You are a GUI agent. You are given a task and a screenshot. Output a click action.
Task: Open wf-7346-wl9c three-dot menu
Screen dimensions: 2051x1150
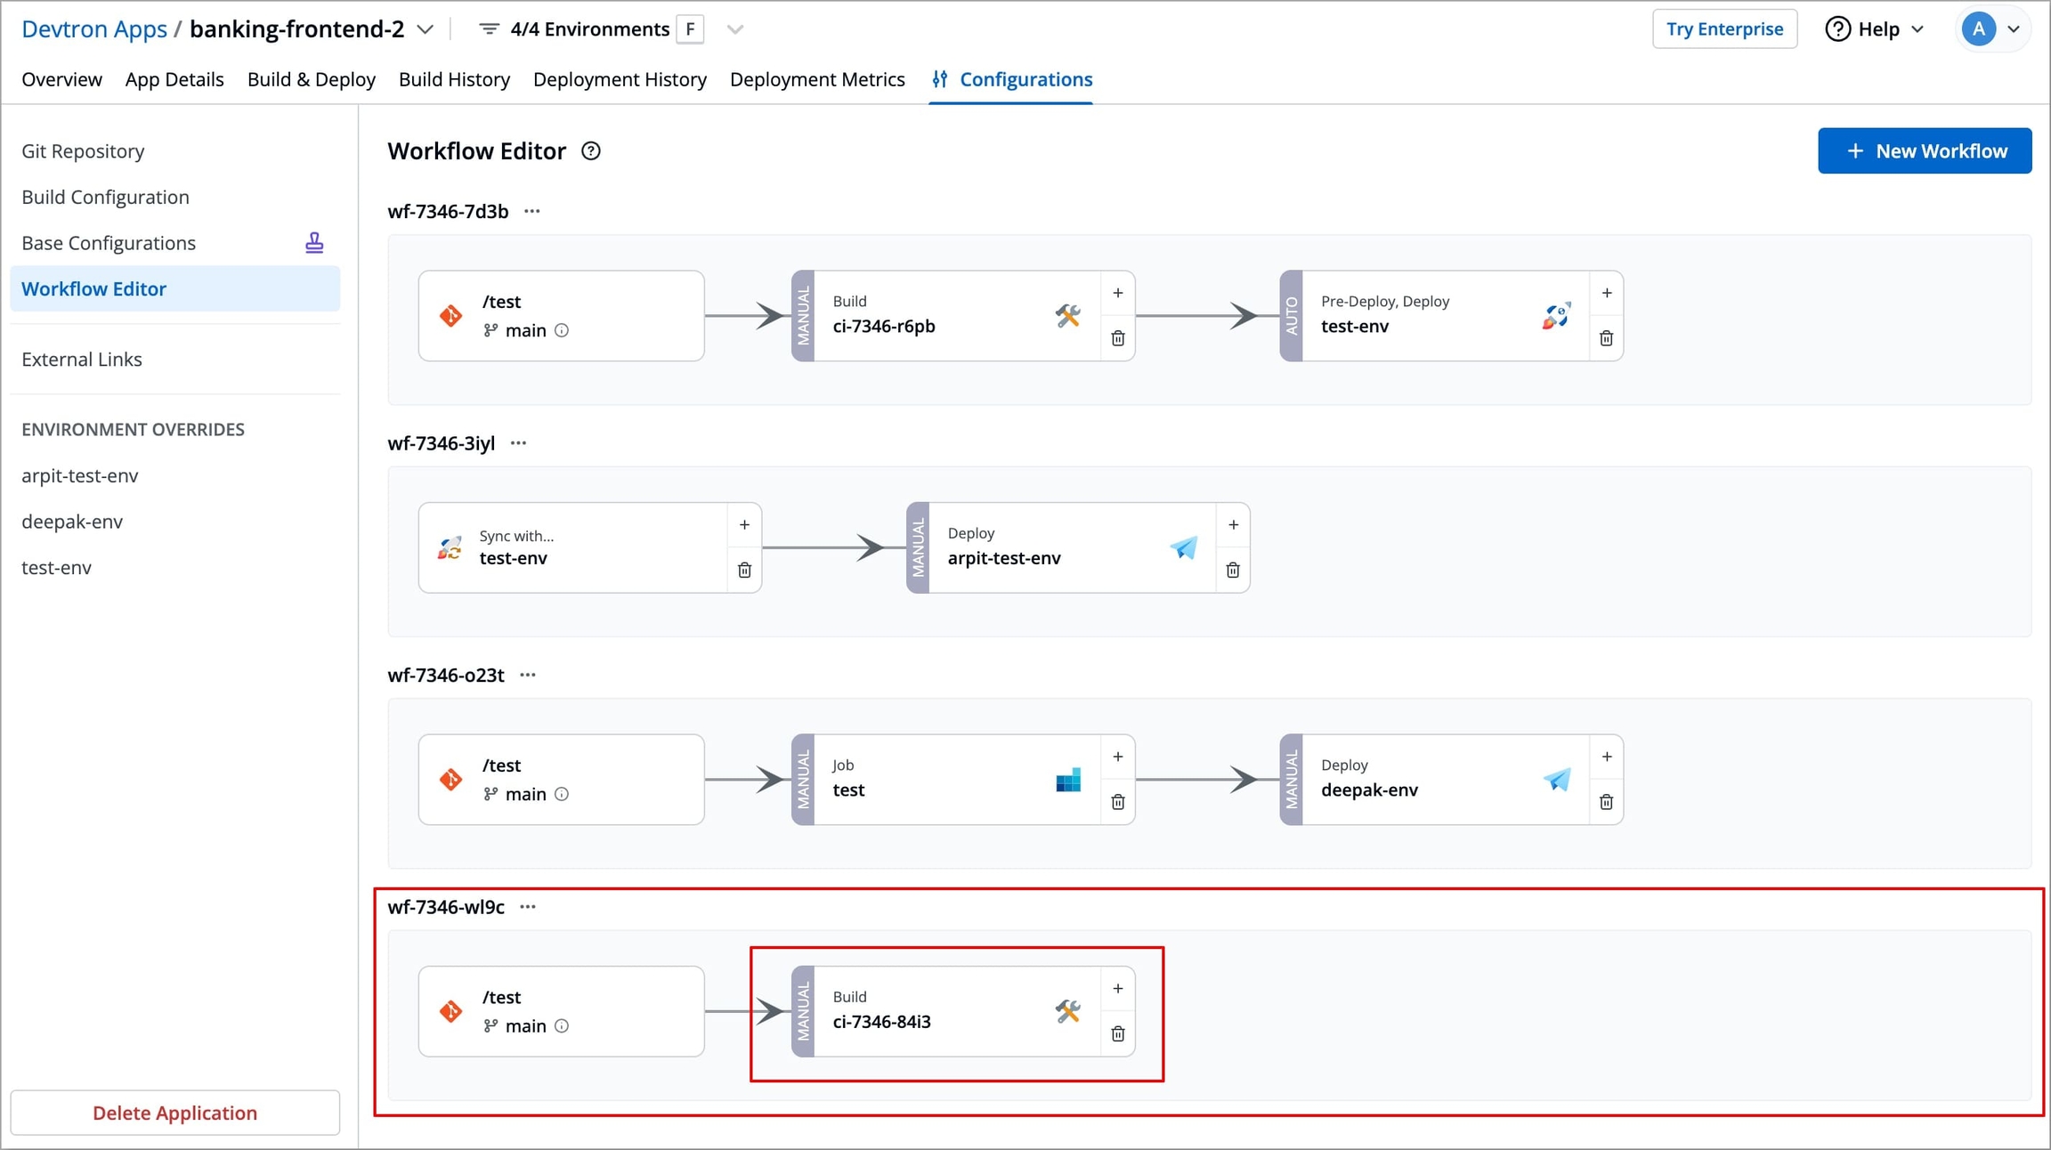(528, 907)
